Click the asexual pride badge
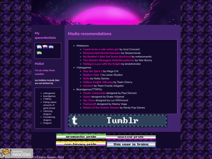The height and width of the screenshot is (159, 212). click(131, 137)
